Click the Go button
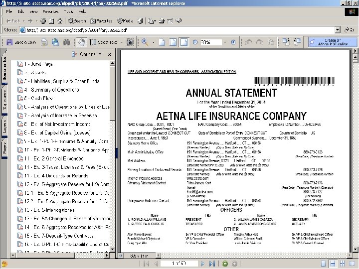Image resolution: width=359 pixels, height=269 pixels. (350, 30)
